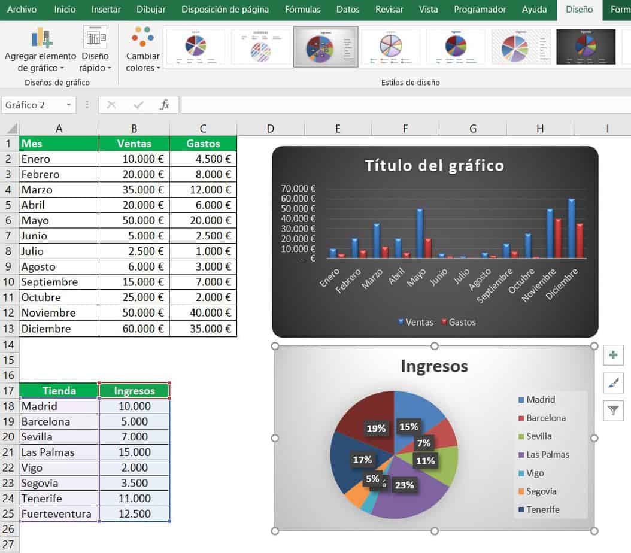Click the 19% data label on pie
631x553 pixels.
click(x=376, y=429)
